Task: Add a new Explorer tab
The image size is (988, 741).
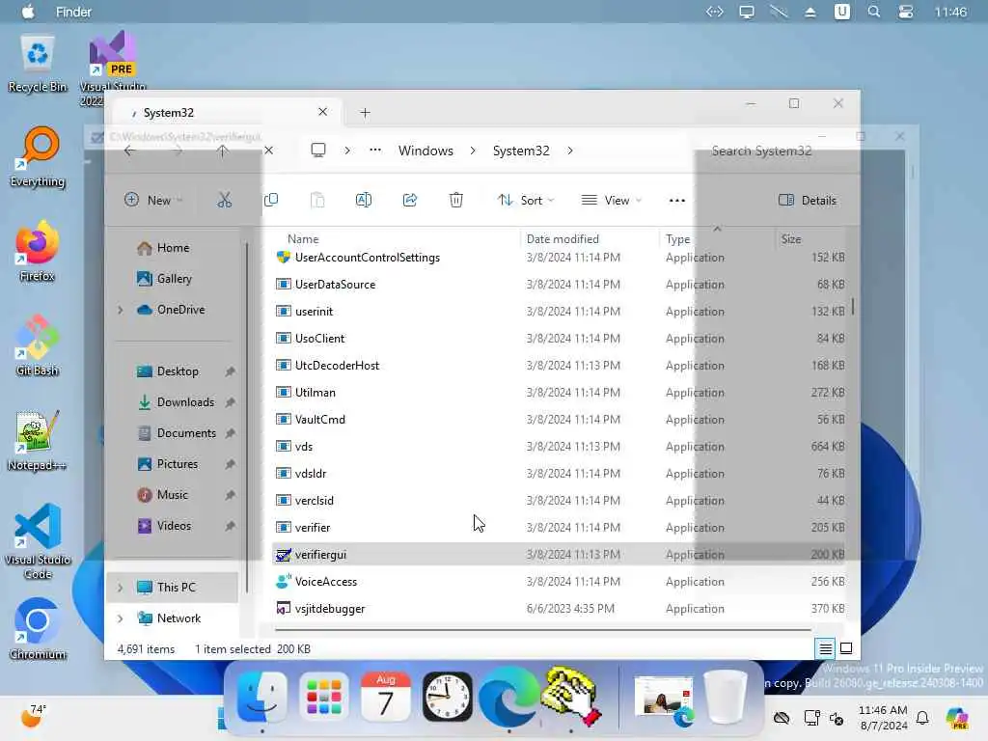Action: (x=365, y=113)
